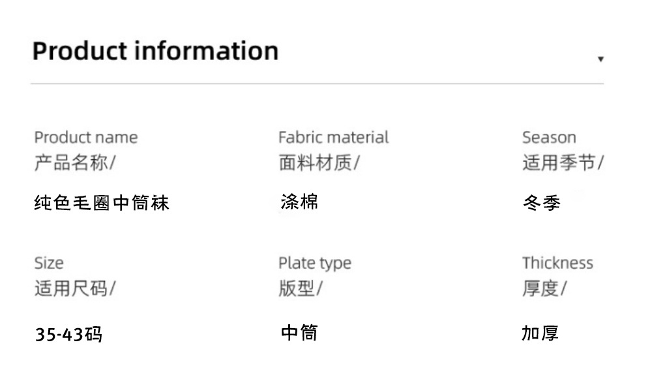The image size is (652, 366).
Task: Click the Size label
Action: click(x=49, y=263)
